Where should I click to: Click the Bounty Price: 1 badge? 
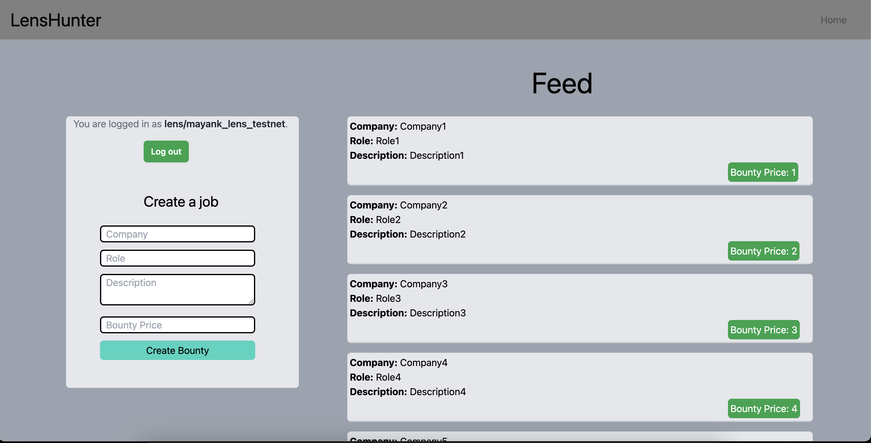(x=763, y=172)
